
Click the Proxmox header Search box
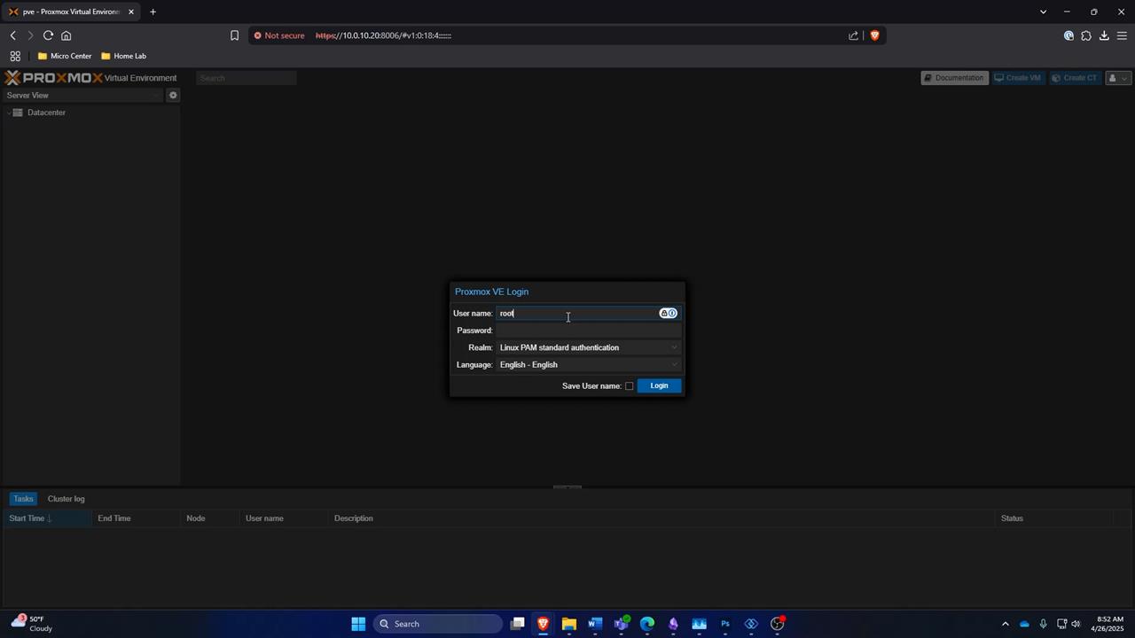(x=246, y=78)
